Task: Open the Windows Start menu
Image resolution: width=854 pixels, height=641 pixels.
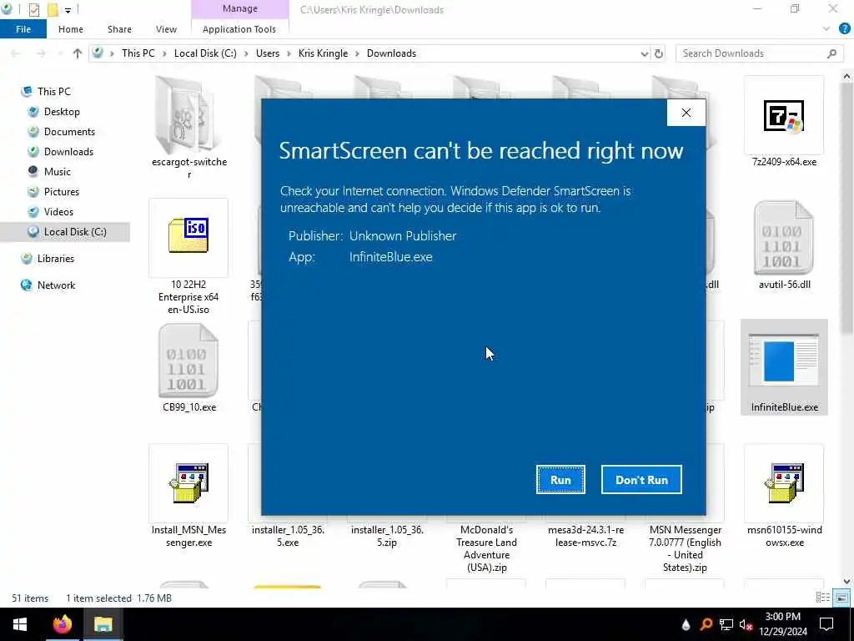Action: coord(20,624)
